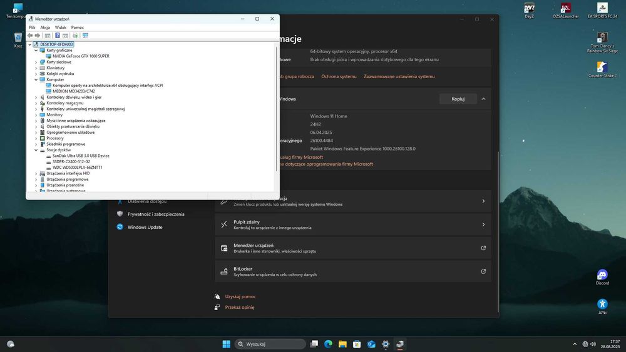
Task: Open the BitLocker settings row
Action: (x=353, y=271)
